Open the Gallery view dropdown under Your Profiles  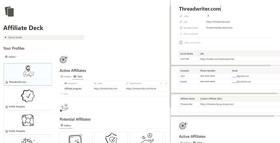tap(11, 57)
